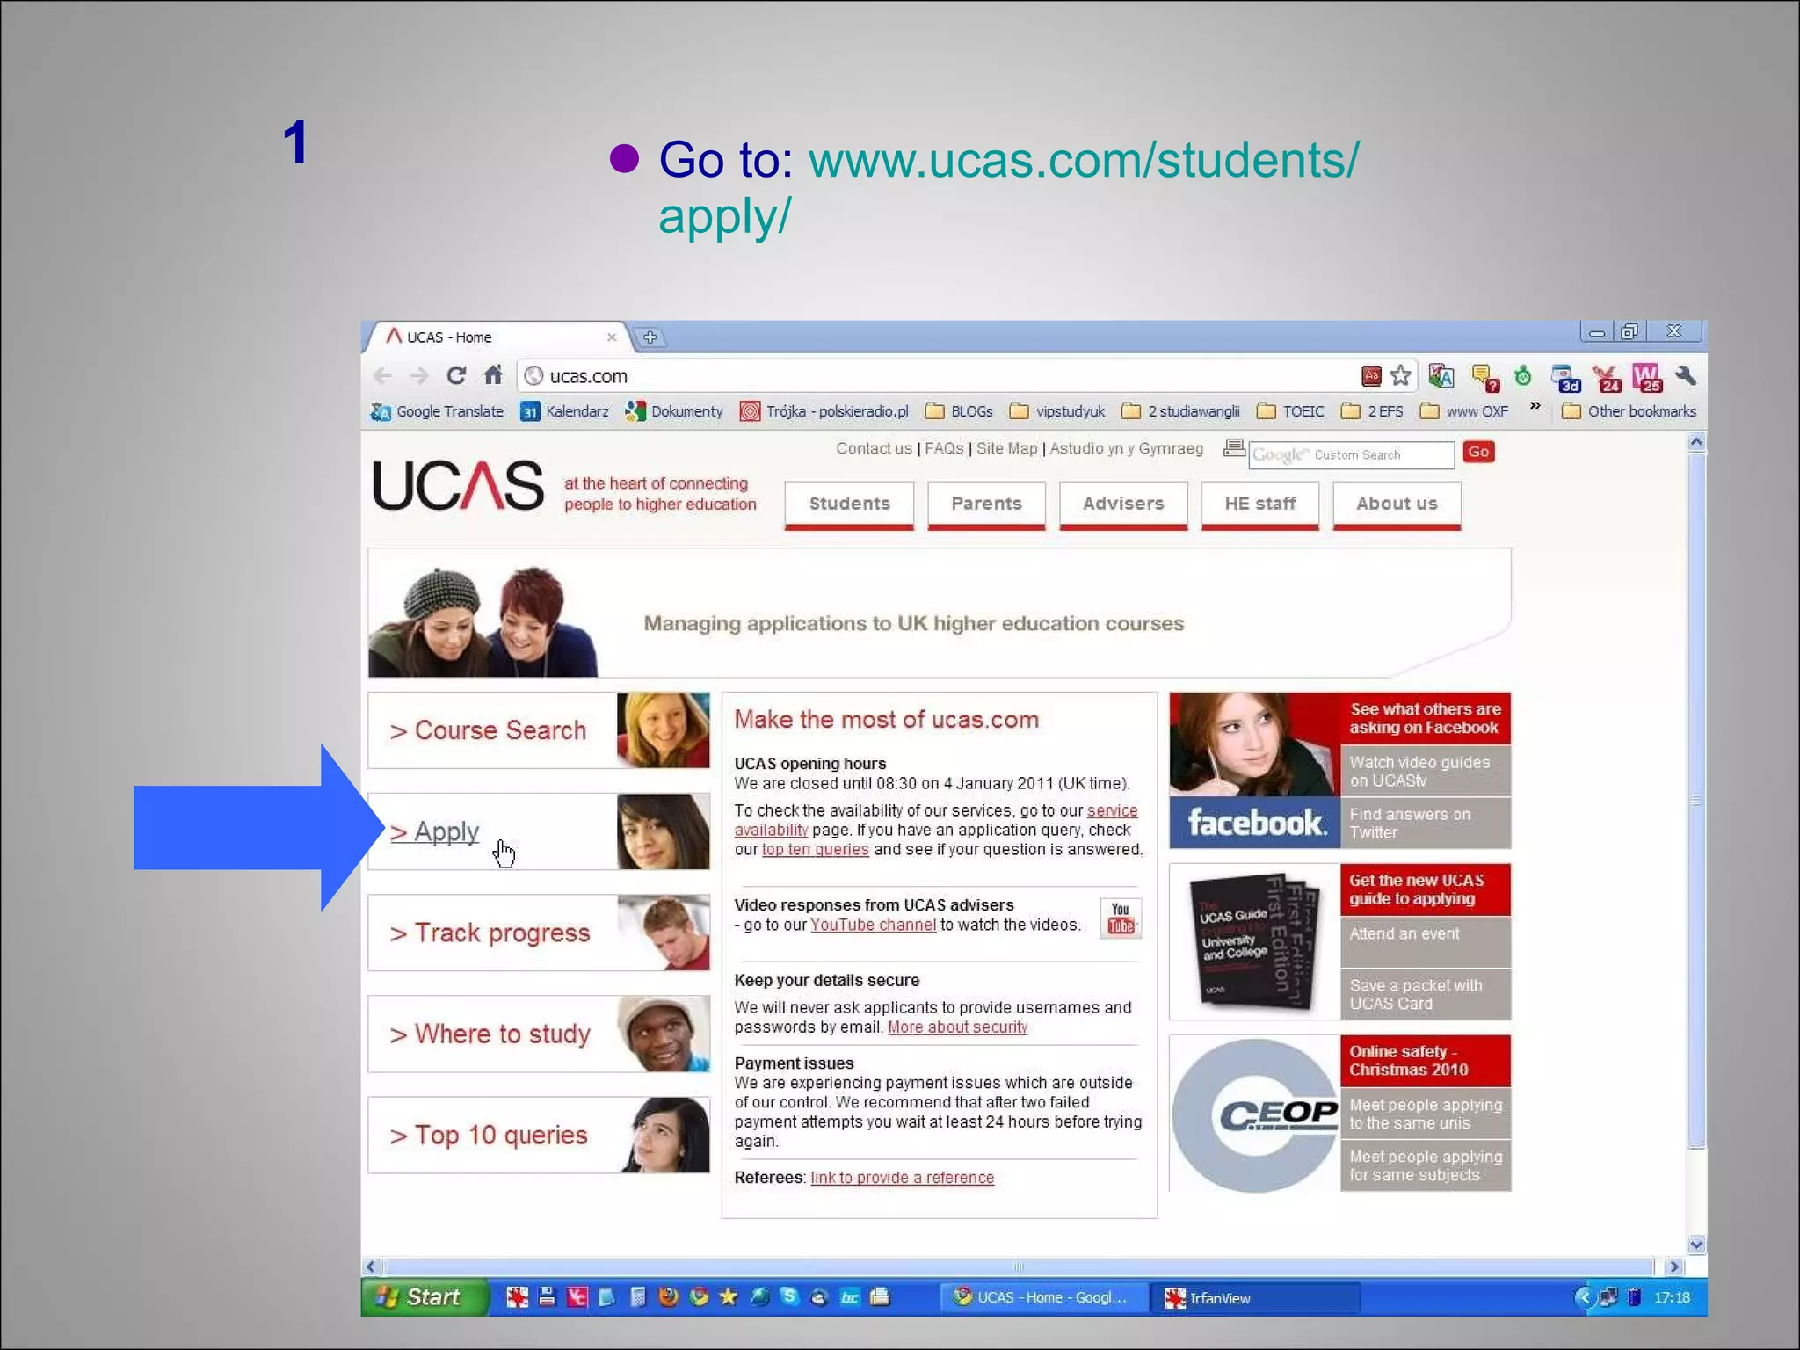
Task: Open the red Aa dictionary icon in address bar
Action: coord(1371,376)
